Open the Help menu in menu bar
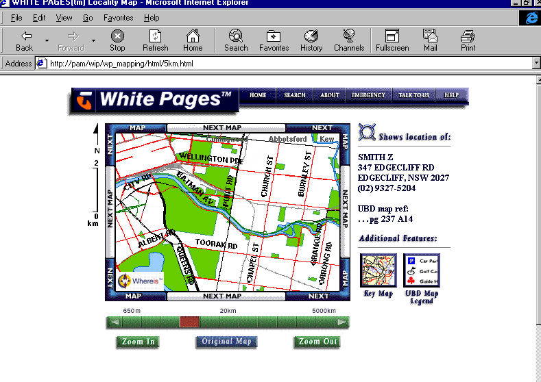Screen dimensions: 541x382 152,18
